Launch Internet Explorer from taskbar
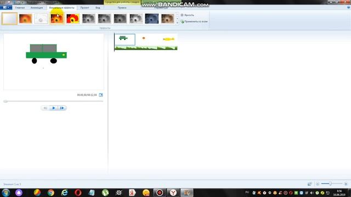Screen dimensions: 351x197 65,193
